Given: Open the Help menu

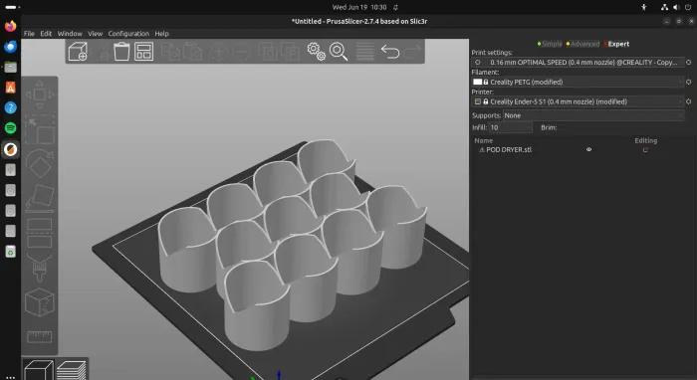Looking at the screenshot, I should [x=161, y=33].
